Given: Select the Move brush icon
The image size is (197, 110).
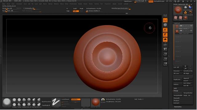Looking at the screenshot, I should [39, 100].
